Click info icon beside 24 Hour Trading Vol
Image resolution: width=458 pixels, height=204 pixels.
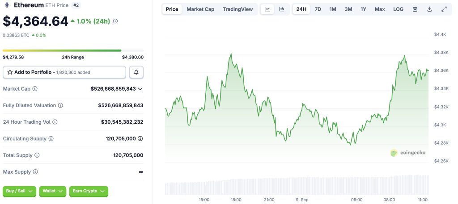(55, 122)
